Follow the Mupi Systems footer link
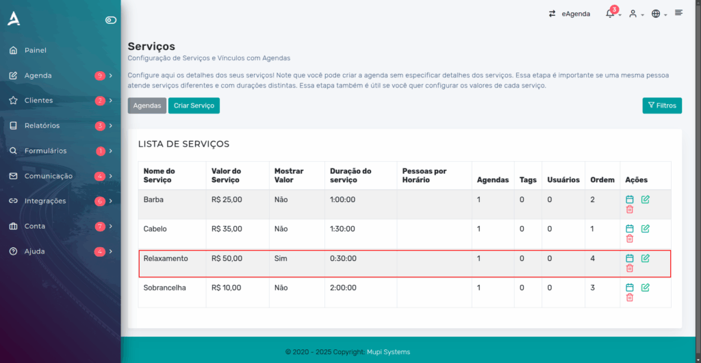 point(389,352)
